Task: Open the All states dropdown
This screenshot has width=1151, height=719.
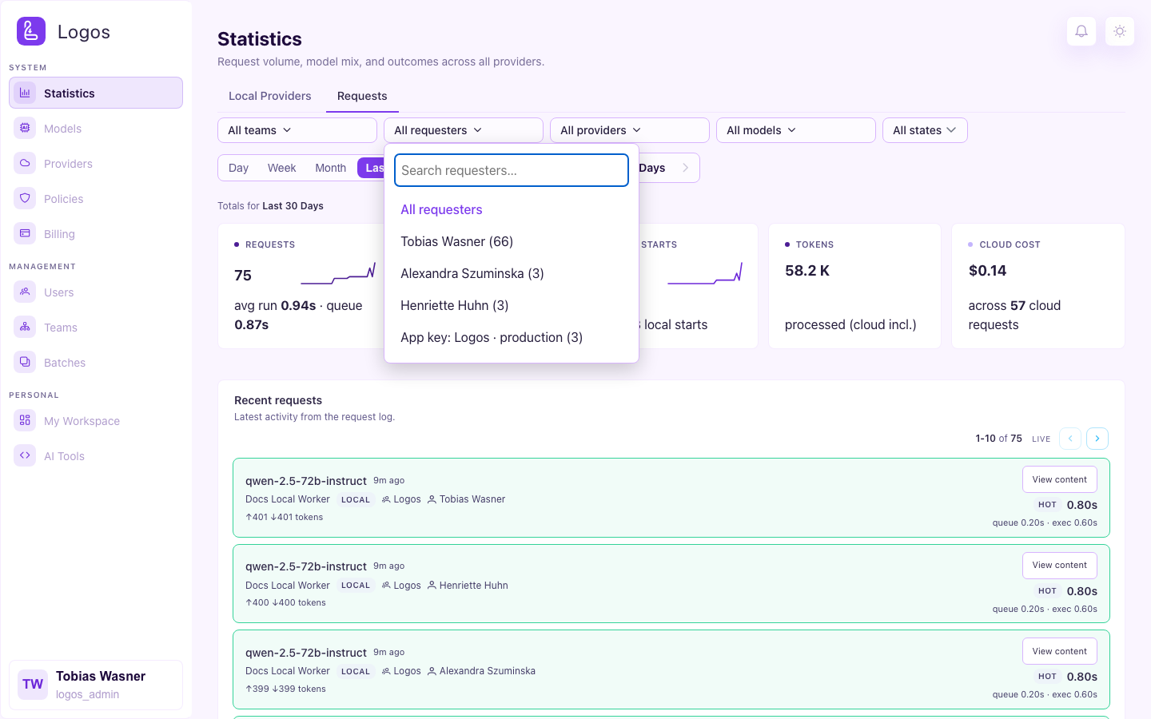Action: (x=925, y=130)
